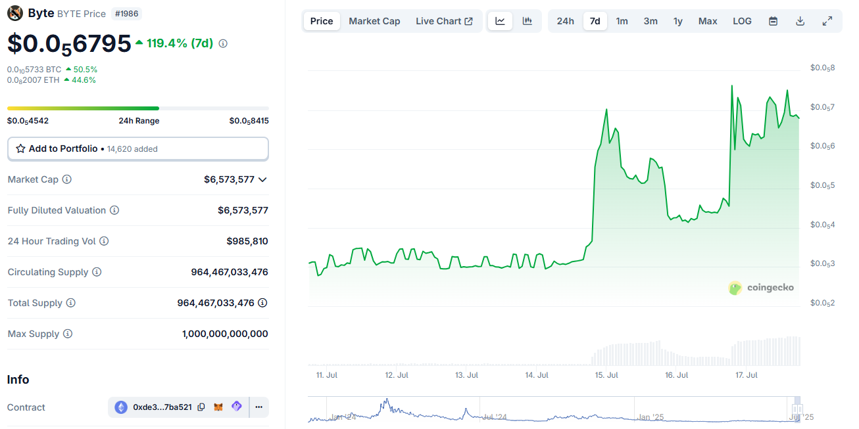Screen dimensions: 859x429
Task: Switch to line chart view
Action: coord(501,21)
